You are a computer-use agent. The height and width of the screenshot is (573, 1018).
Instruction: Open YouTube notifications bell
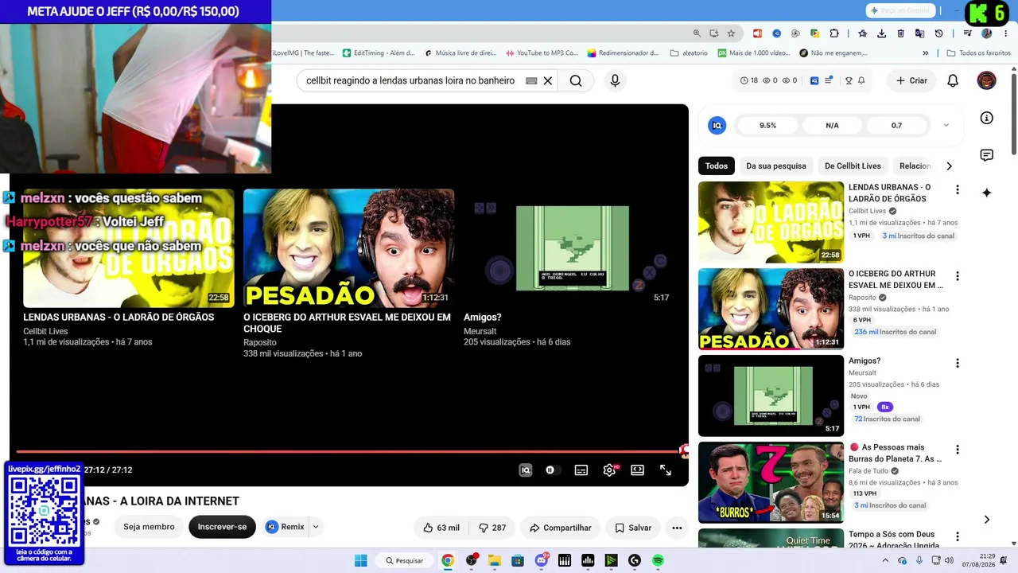[953, 80]
